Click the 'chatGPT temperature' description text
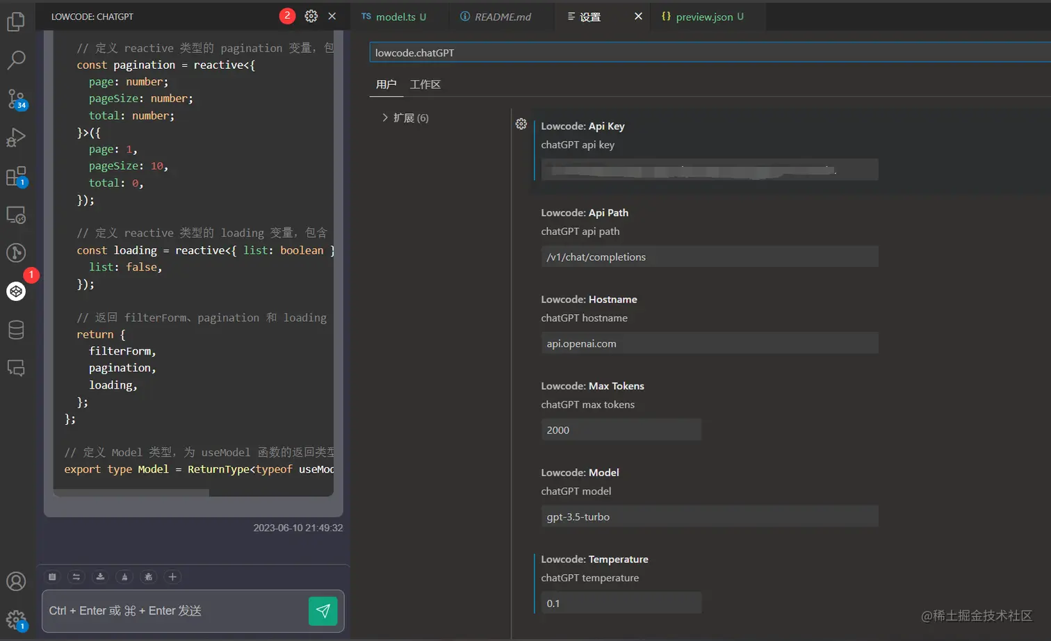Viewport: 1051px width, 641px height. [590, 578]
